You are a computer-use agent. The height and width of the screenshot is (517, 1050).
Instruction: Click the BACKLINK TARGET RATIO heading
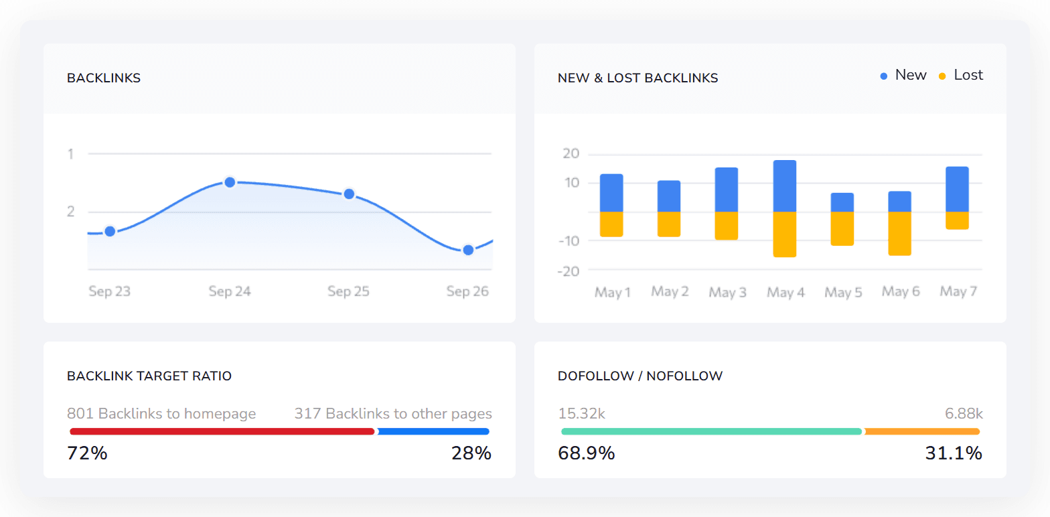point(149,376)
